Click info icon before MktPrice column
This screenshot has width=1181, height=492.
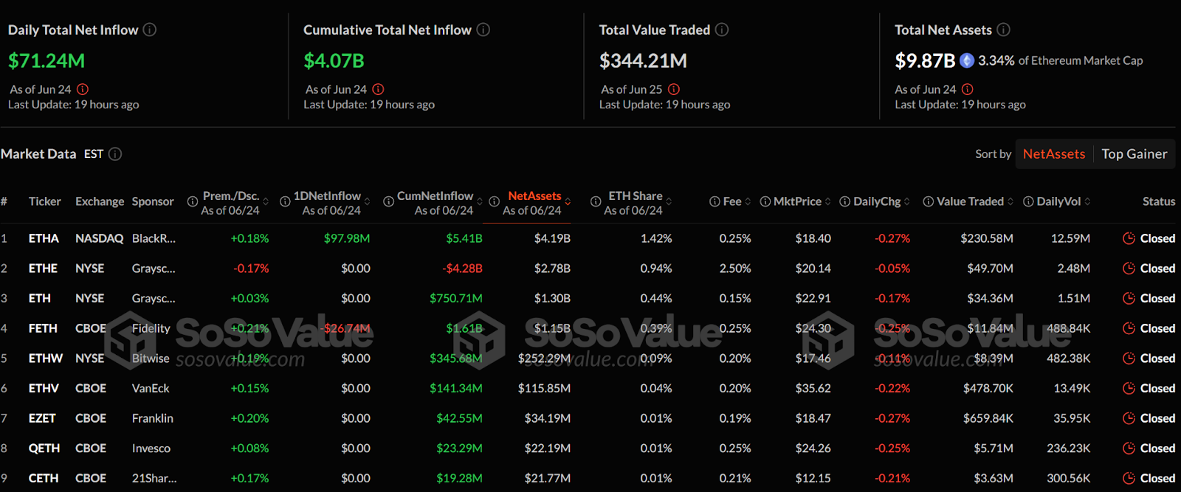[765, 201]
